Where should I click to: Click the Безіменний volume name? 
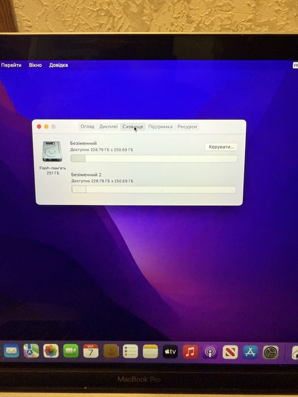[x=83, y=143]
